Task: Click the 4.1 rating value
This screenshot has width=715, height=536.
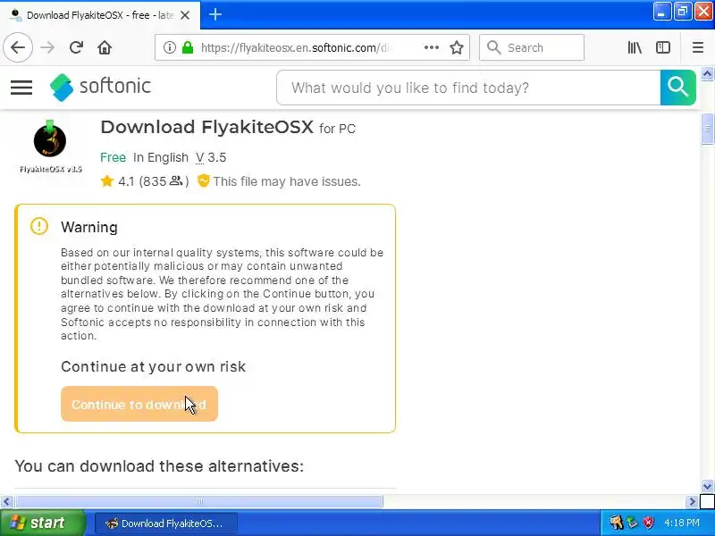Action: click(126, 181)
